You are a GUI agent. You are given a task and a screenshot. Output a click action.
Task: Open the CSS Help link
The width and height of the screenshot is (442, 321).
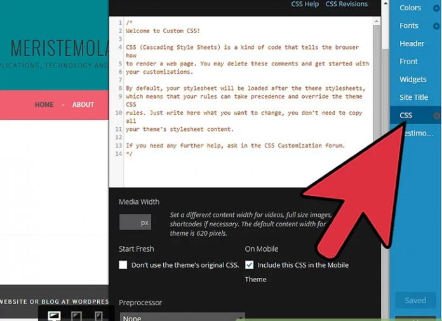[x=305, y=4]
